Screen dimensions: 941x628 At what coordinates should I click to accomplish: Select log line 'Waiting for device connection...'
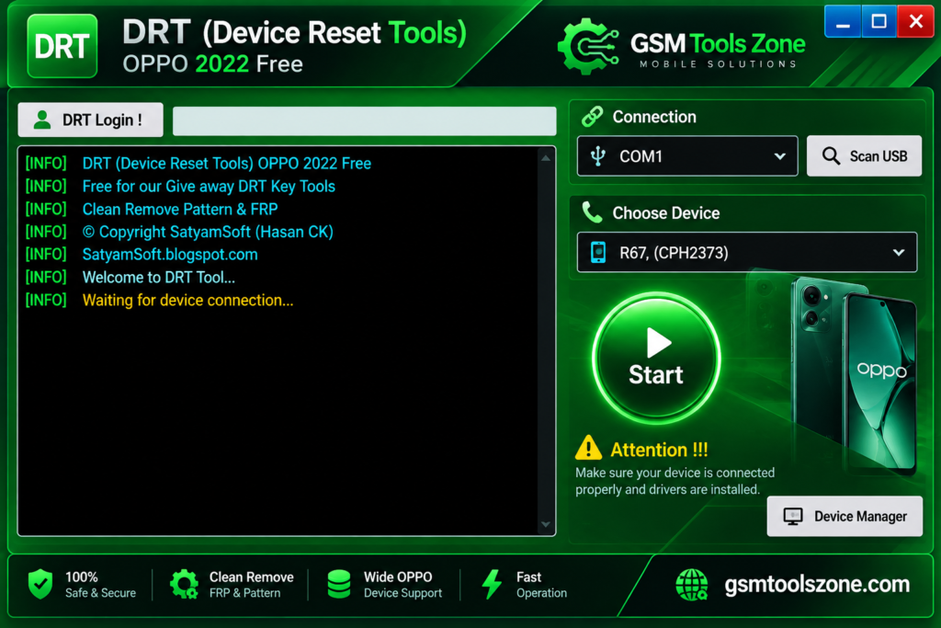tap(187, 300)
